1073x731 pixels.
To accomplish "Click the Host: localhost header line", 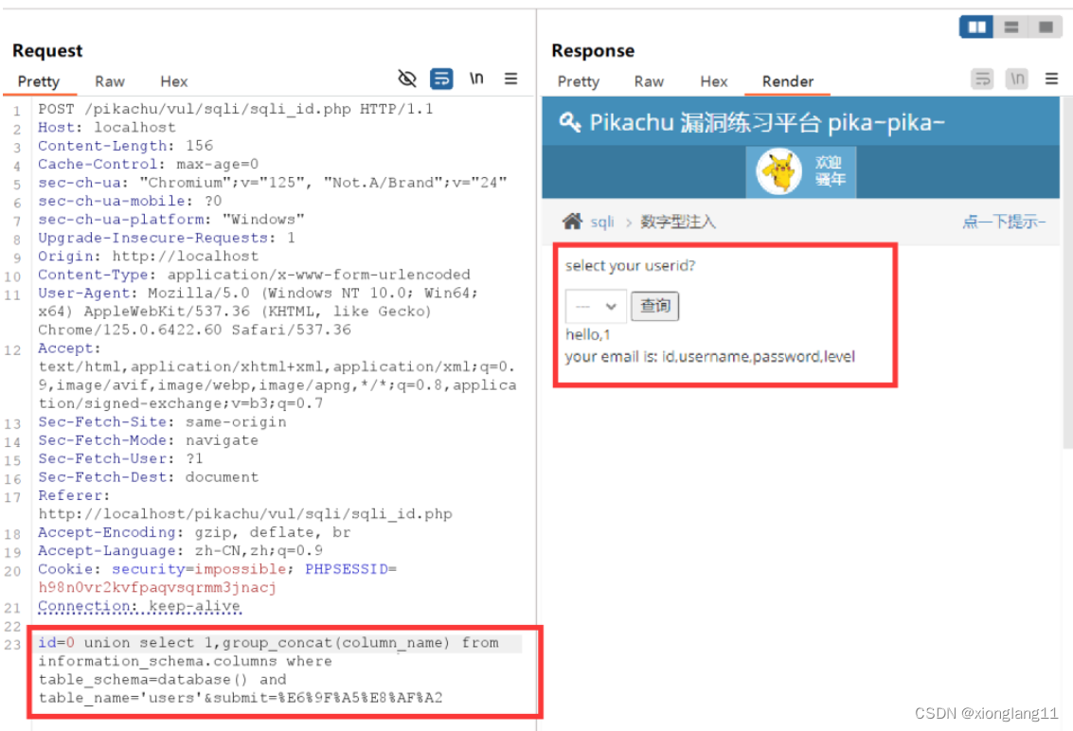I will 107,127.
